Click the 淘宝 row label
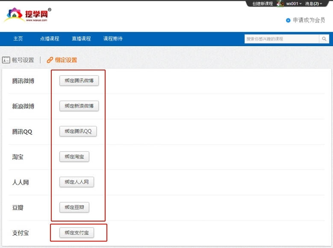The width and height of the screenshot is (333, 248). pyautogui.click(x=18, y=157)
